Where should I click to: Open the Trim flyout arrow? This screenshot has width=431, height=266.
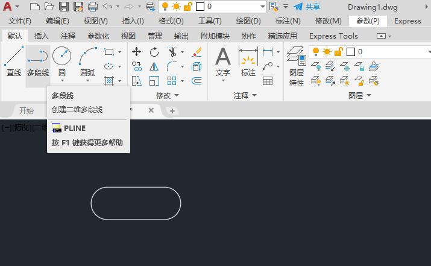pos(182,52)
